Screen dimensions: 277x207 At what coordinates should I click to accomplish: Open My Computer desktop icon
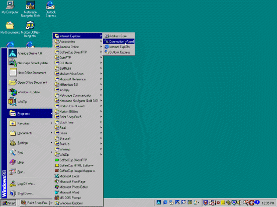click(10, 8)
